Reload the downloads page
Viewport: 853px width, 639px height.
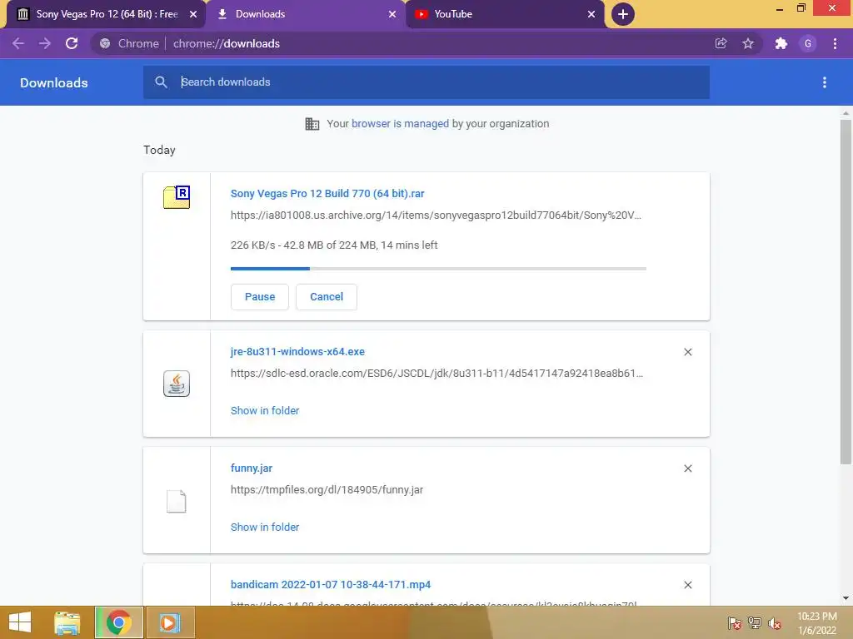pyautogui.click(x=72, y=43)
